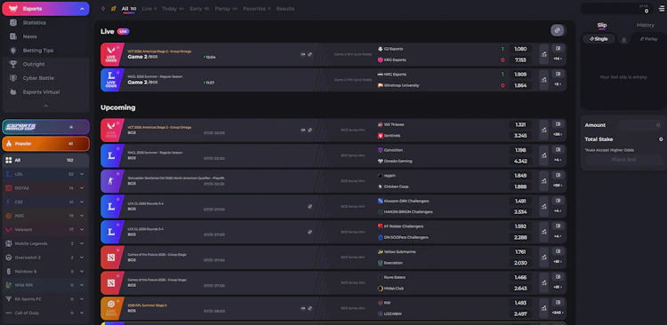Collapse the sidebar menu with up chevron
Image resolution: width=667 pixels, height=325 pixels.
[45, 106]
